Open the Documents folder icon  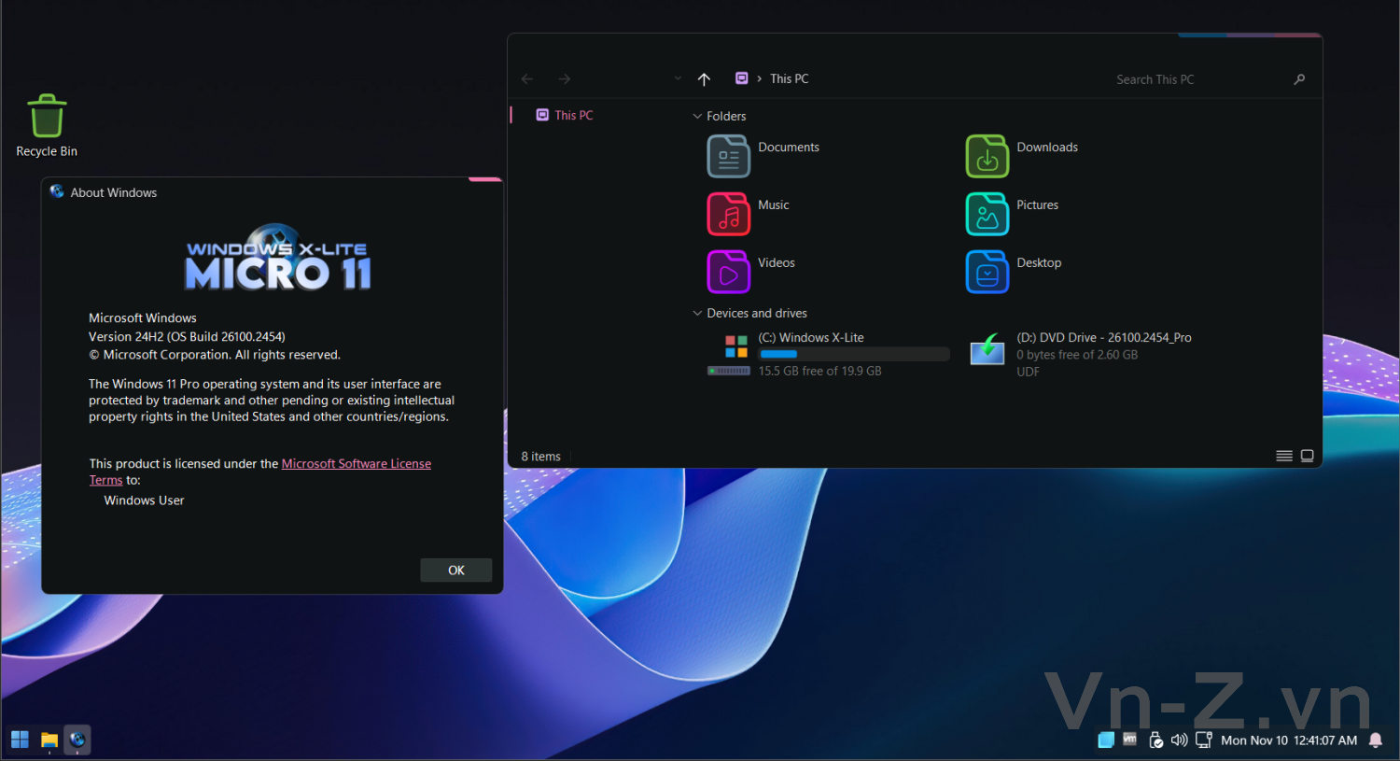coord(728,157)
